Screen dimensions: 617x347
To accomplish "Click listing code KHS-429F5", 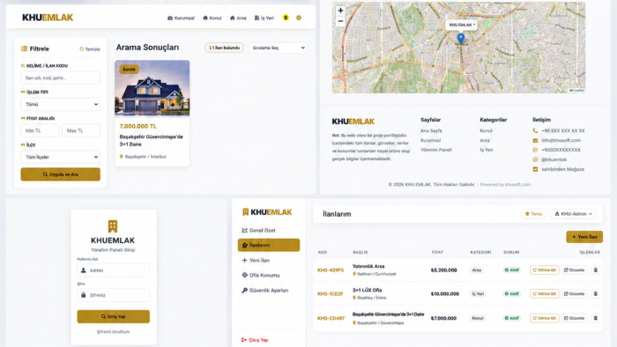I will click(x=331, y=270).
